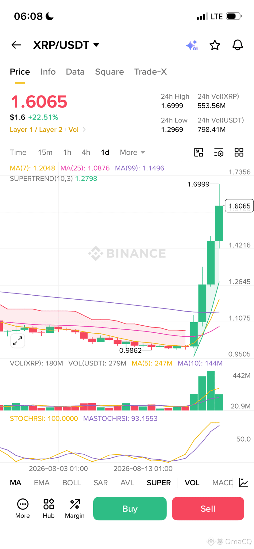Tap the MA(5): 247M volume label
254x549 pixels.
152,363
